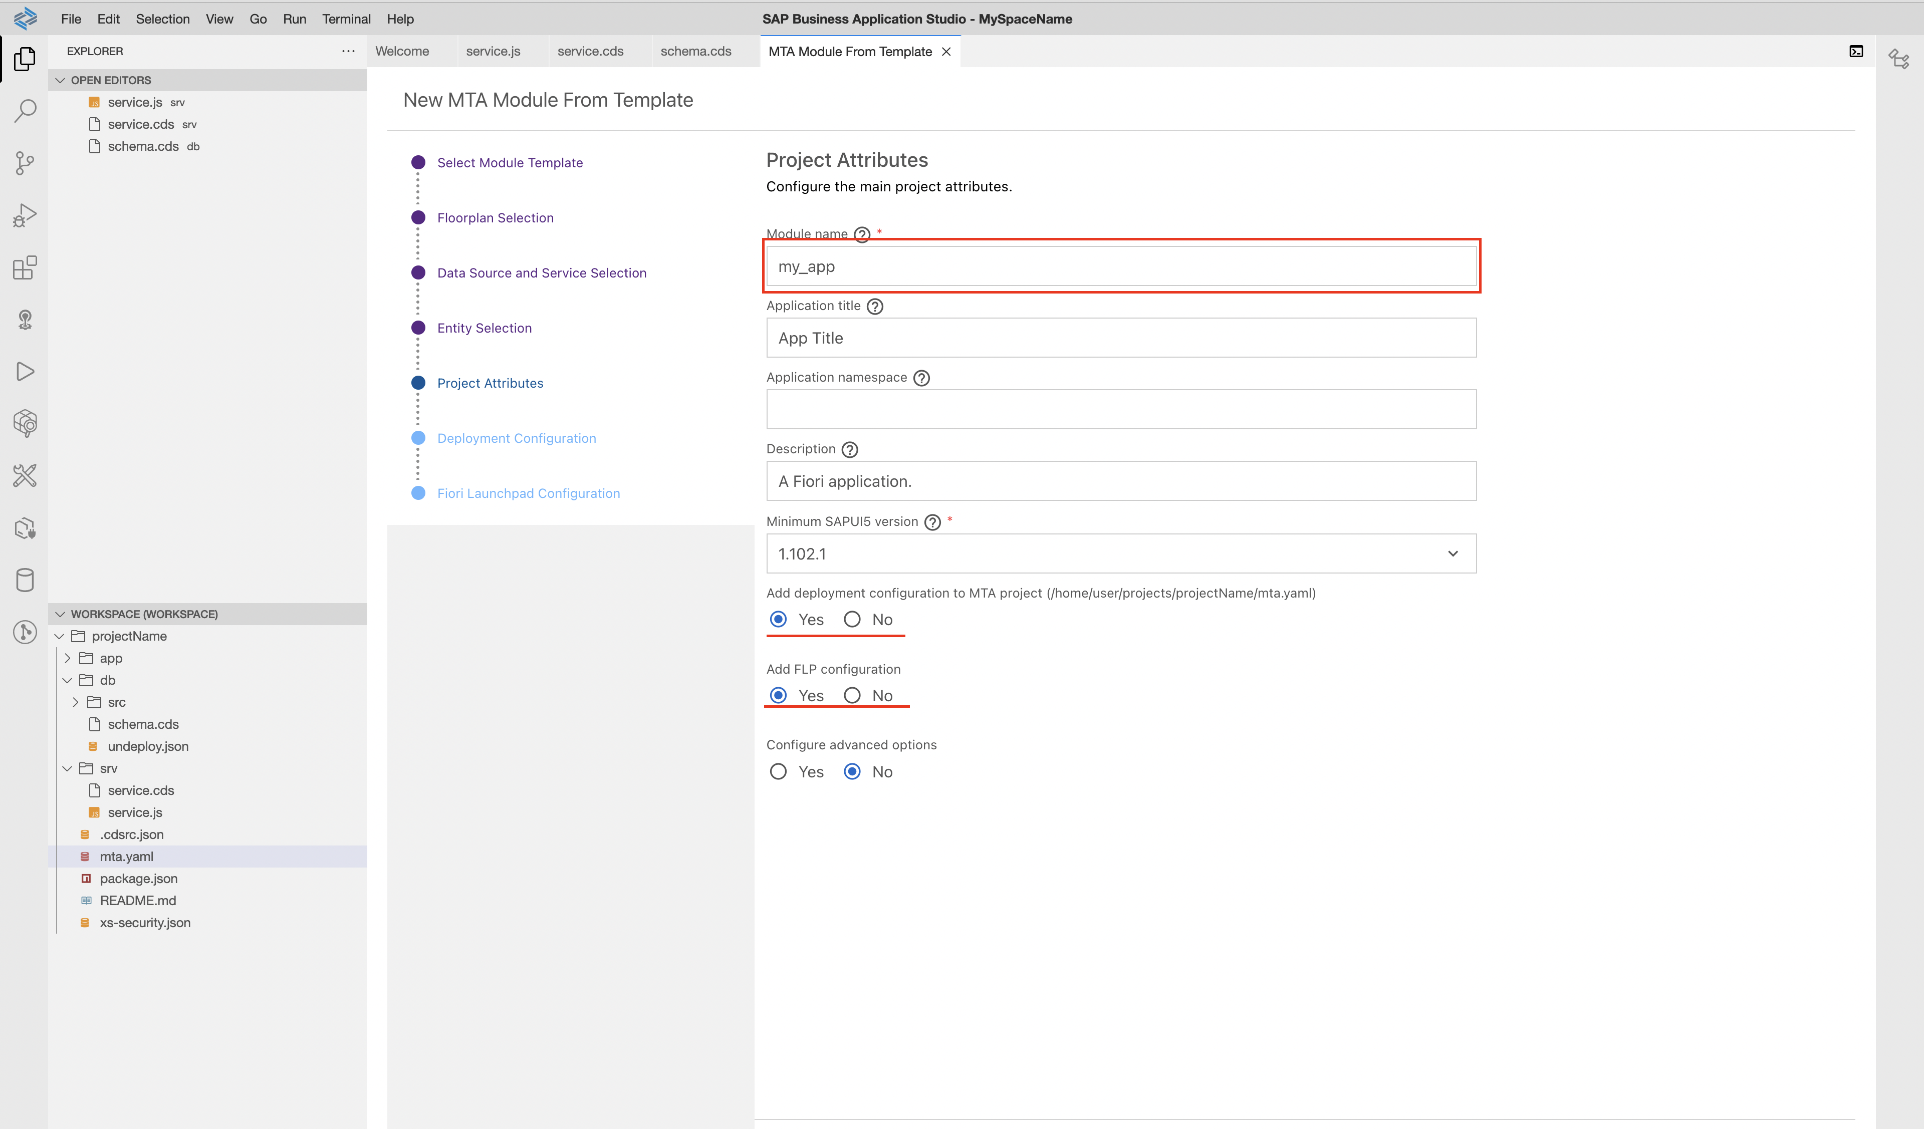This screenshot has width=1924, height=1129.
Task: Open mta.yaml in the workspace tree
Action: [207, 857]
